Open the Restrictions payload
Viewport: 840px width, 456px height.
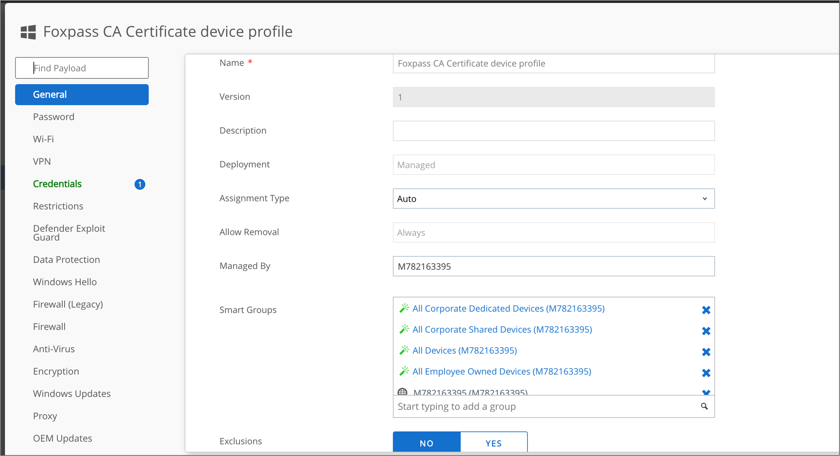click(x=58, y=206)
